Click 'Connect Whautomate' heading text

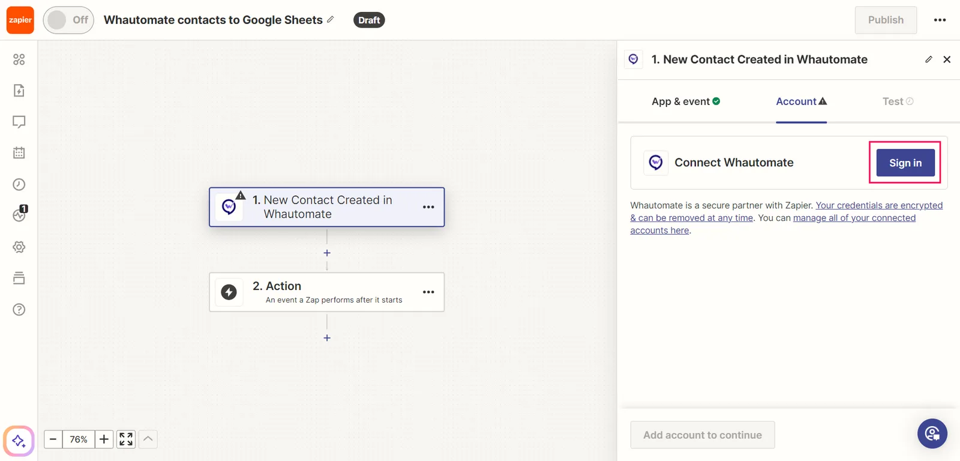pos(734,163)
